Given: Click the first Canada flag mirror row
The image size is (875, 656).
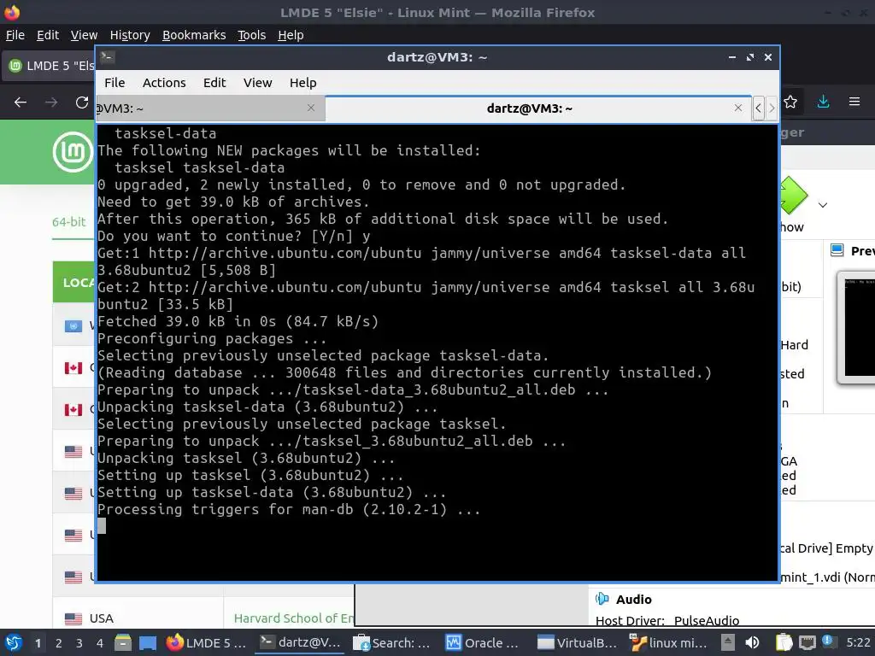Looking at the screenshot, I should tap(73, 367).
